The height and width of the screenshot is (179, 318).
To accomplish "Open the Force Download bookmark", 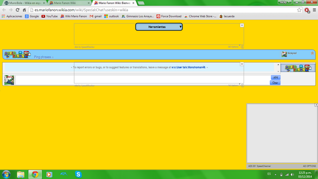I will point(169,16).
